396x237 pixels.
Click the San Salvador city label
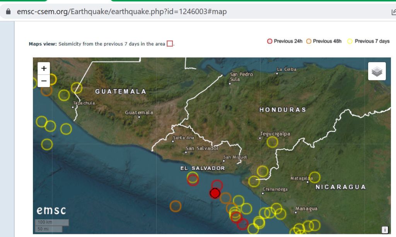pyautogui.click(x=202, y=148)
